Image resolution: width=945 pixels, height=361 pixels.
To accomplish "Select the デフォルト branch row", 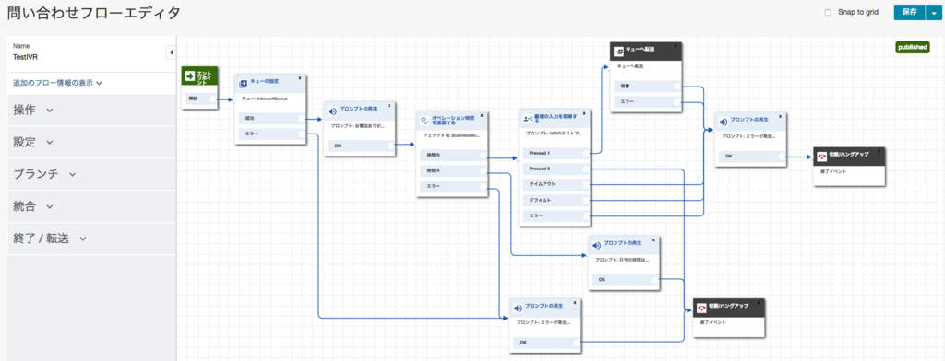I will pyautogui.click(x=556, y=200).
